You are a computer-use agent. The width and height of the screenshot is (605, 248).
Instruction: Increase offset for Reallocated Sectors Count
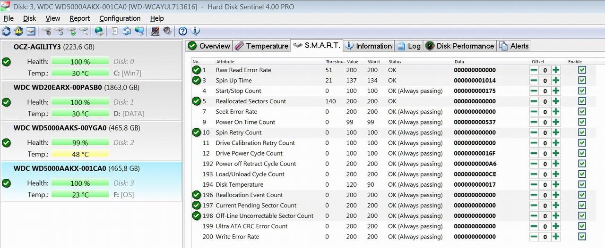tap(556, 101)
